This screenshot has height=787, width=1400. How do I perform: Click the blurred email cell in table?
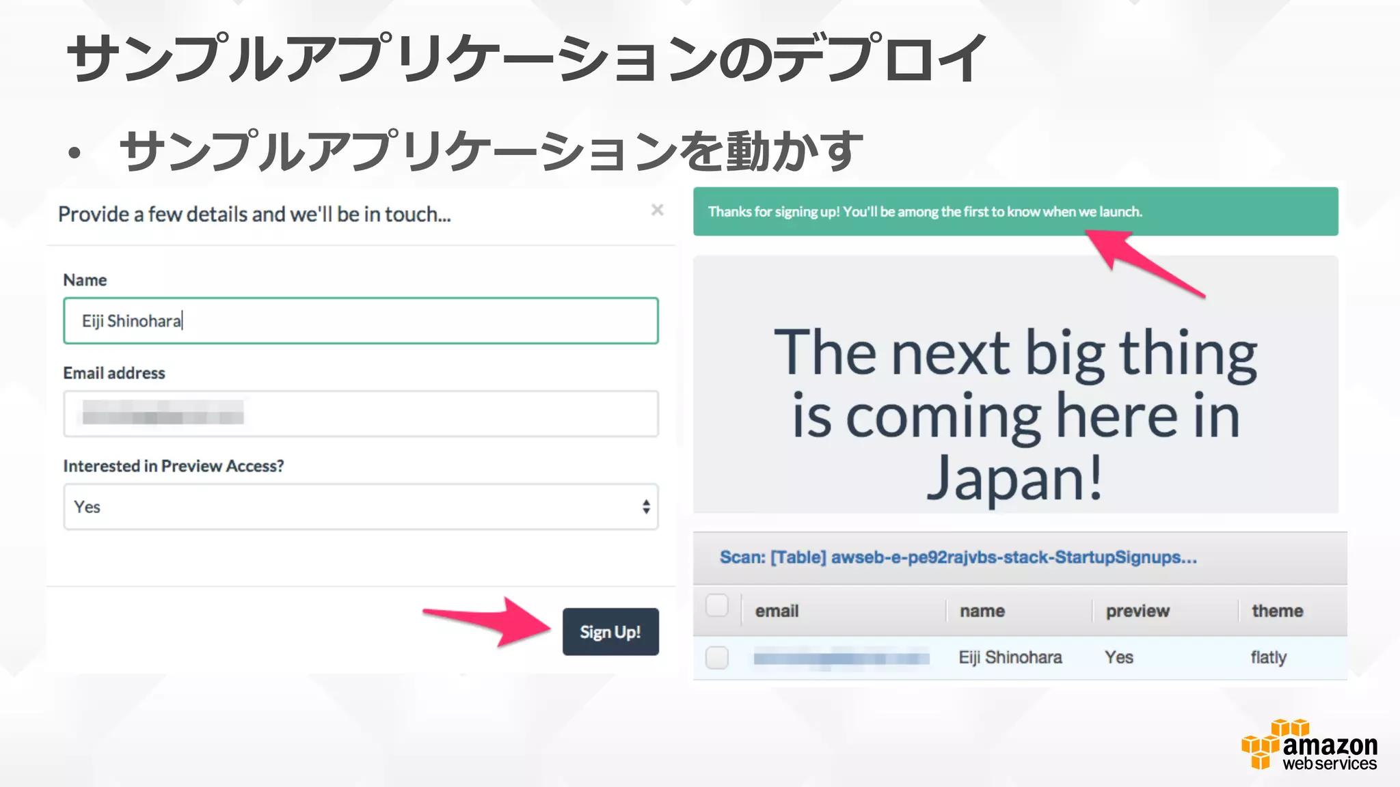coord(841,658)
